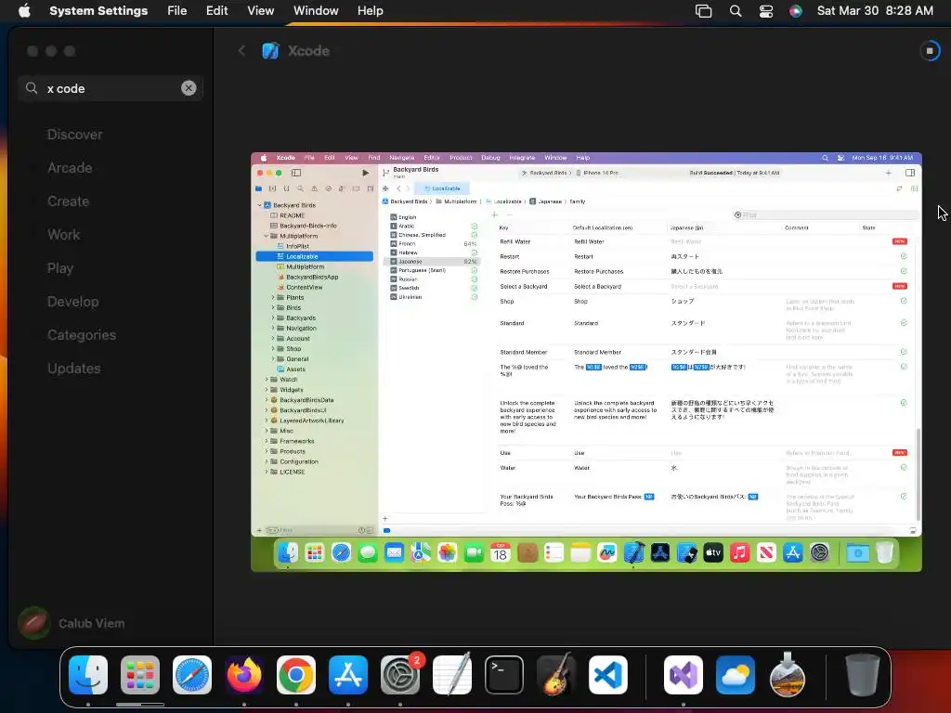Open the App Store from the Dock
The image size is (951, 713).
tap(348, 675)
